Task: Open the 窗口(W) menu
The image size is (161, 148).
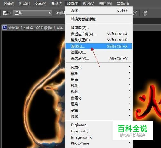Action: click(x=106, y=4)
